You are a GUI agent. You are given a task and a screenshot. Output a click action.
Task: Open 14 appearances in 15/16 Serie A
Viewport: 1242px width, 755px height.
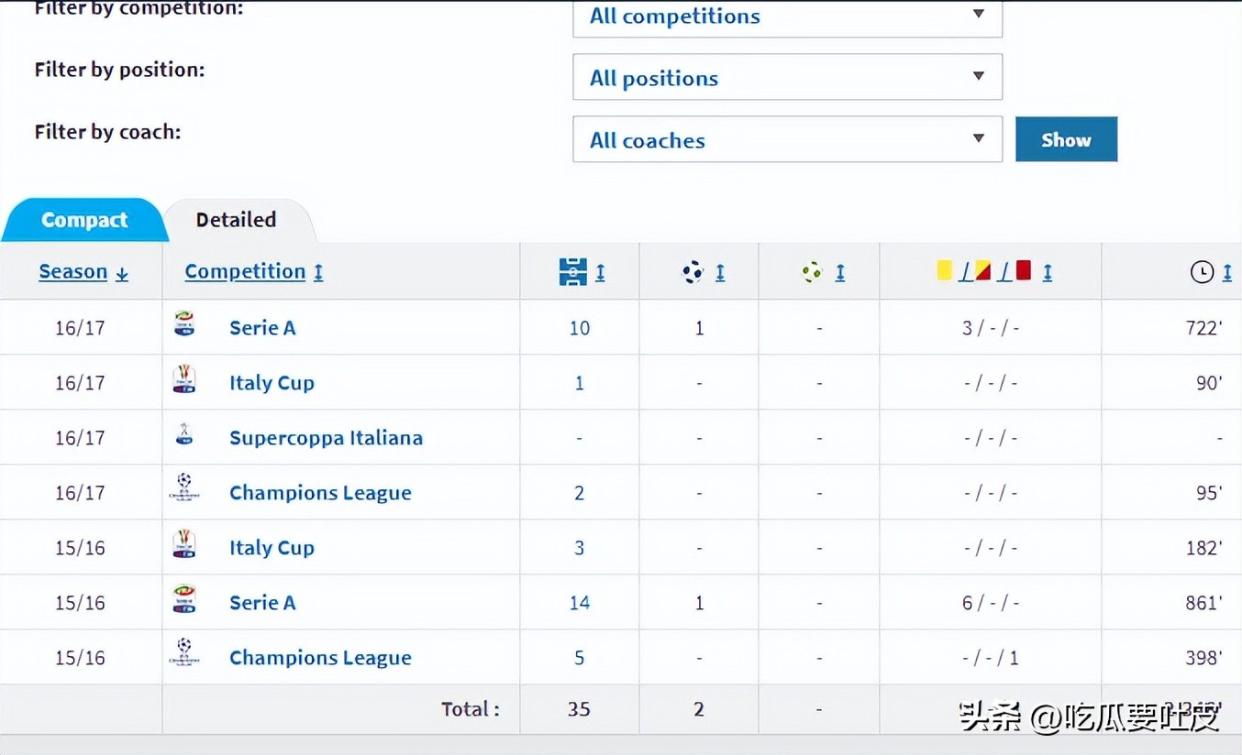(x=579, y=603)
